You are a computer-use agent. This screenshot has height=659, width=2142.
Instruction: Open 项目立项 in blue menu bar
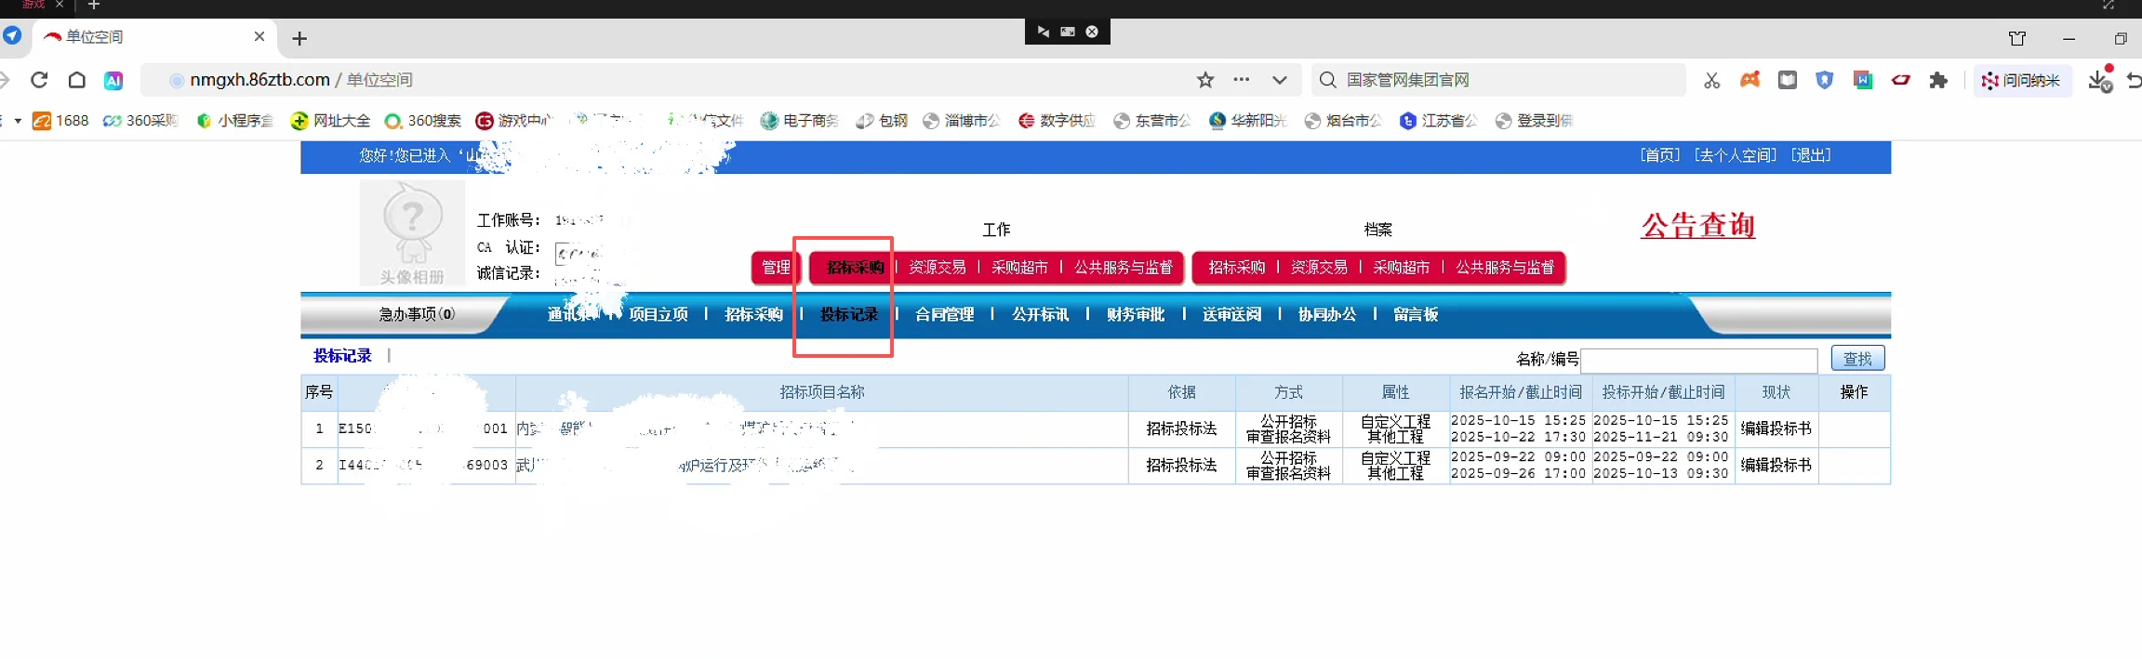(659, 314)
